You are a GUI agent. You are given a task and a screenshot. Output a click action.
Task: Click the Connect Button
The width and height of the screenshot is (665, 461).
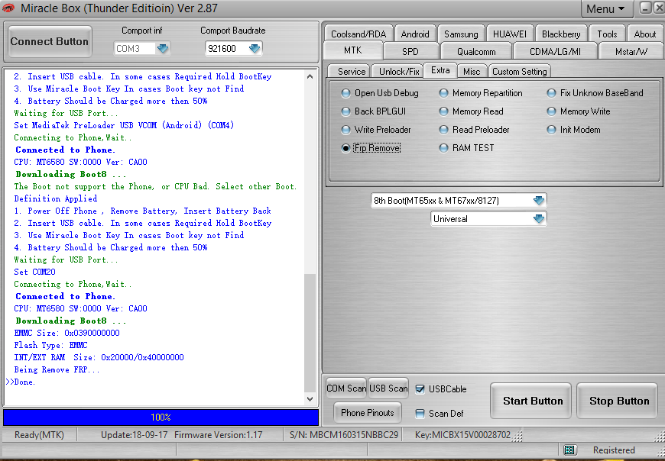[49, 41]
